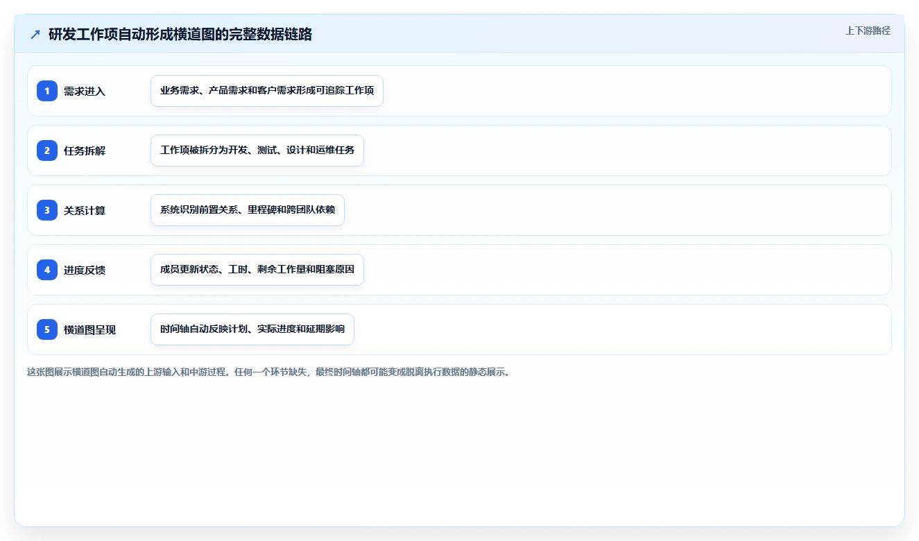The width and height of the screenshot is (919, 541).
Task: Click the 关系计算 step label
Action: 85,210
